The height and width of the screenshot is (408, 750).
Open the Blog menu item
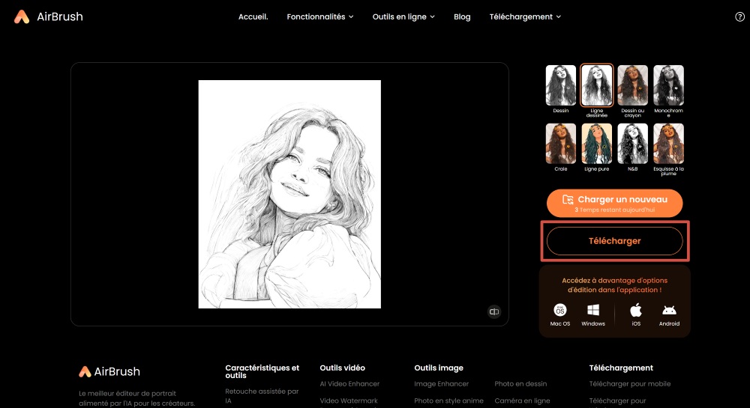point(462,16)
